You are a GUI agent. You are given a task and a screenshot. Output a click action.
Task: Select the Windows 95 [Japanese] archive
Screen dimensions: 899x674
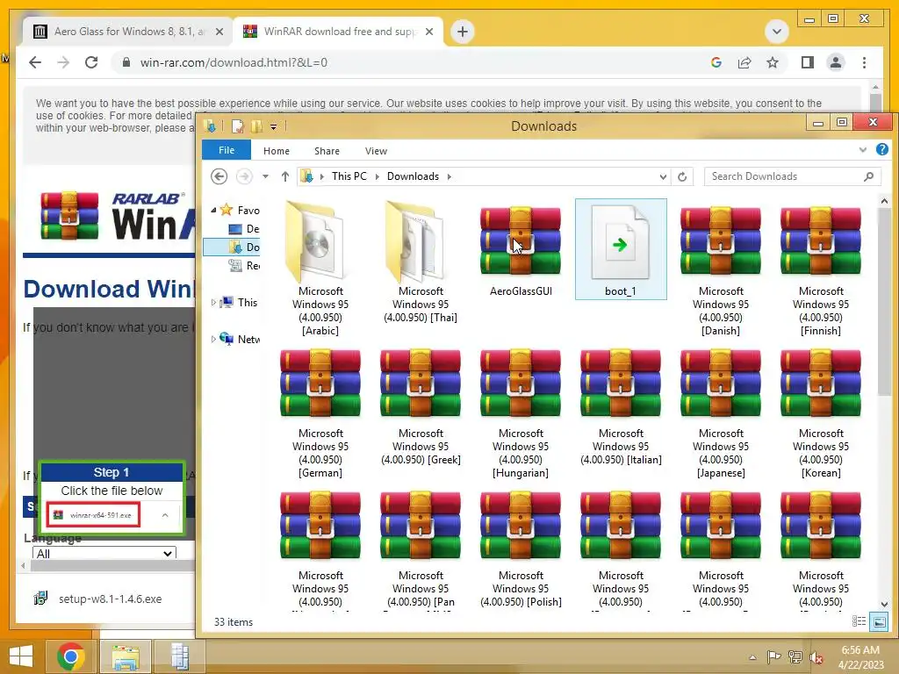pos(721,412)
